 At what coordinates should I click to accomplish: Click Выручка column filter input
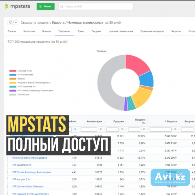[161, 130]
